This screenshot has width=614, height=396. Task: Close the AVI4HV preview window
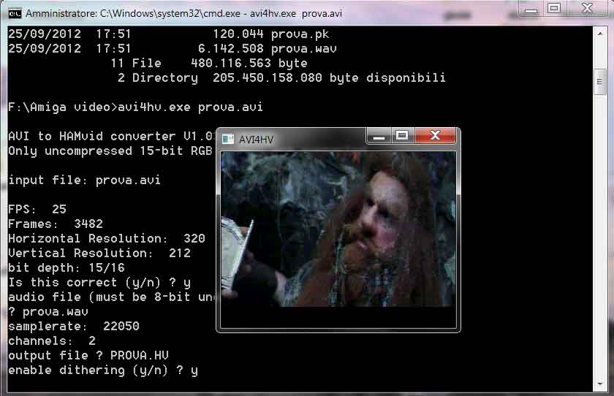[x=435, y=135]
